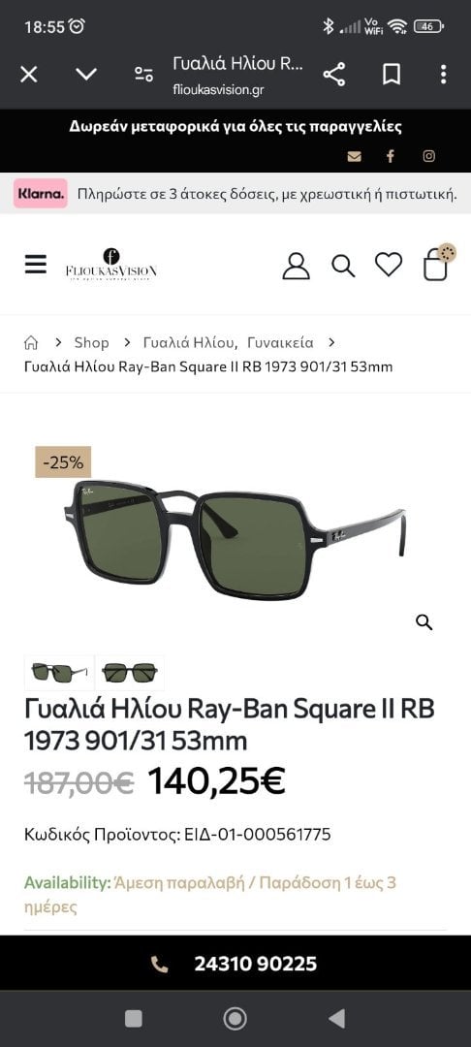This screenshot has width=471, height=1047.
Task: Open the shopping bag cart
Action: [438, 263]
